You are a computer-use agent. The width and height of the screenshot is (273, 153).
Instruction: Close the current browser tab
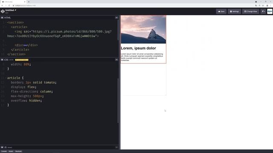pos(25,2)
